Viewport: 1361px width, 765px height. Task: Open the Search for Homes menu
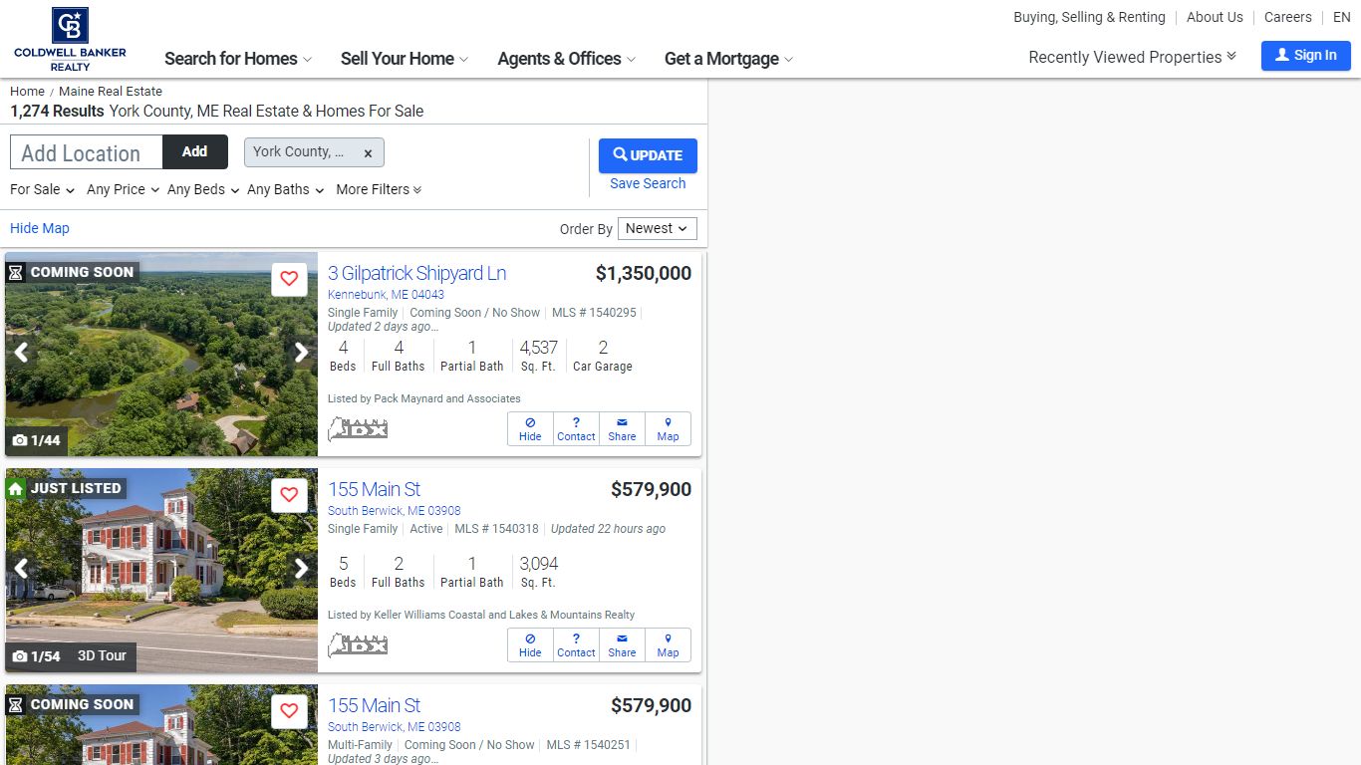coord(237,59)
